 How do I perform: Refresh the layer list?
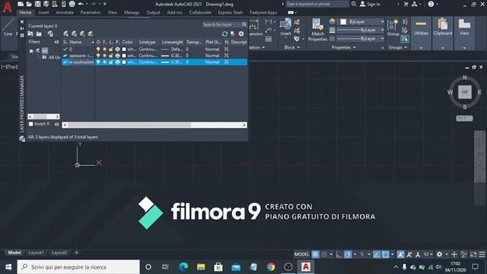225,33
